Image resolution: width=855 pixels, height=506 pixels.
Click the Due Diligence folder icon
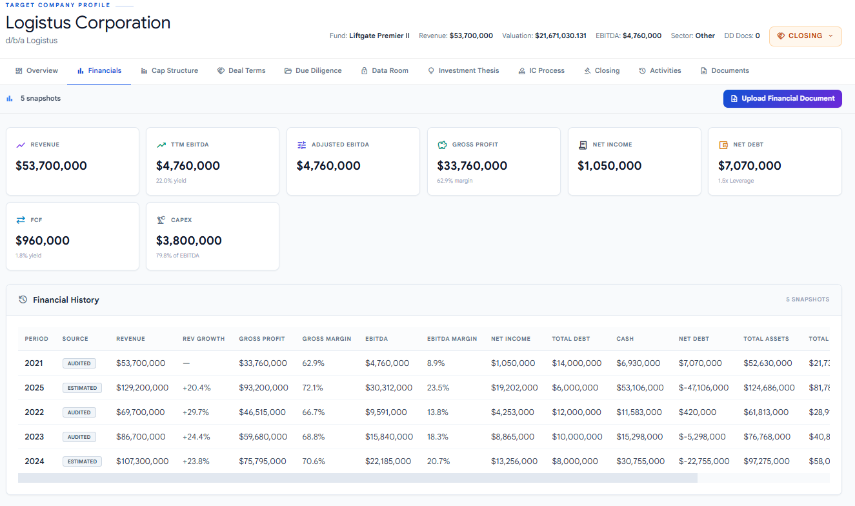(288, 71)
